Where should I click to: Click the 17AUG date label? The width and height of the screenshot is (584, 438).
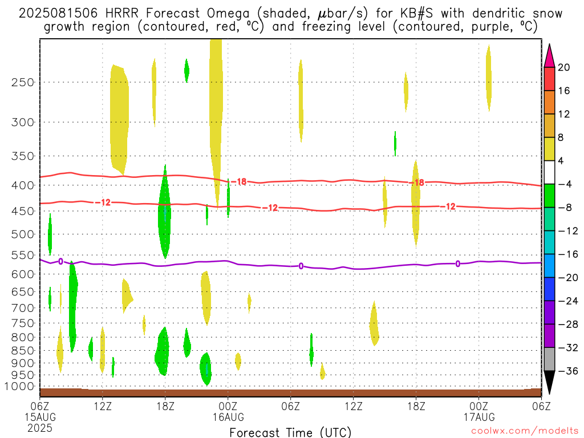(478, 417)
